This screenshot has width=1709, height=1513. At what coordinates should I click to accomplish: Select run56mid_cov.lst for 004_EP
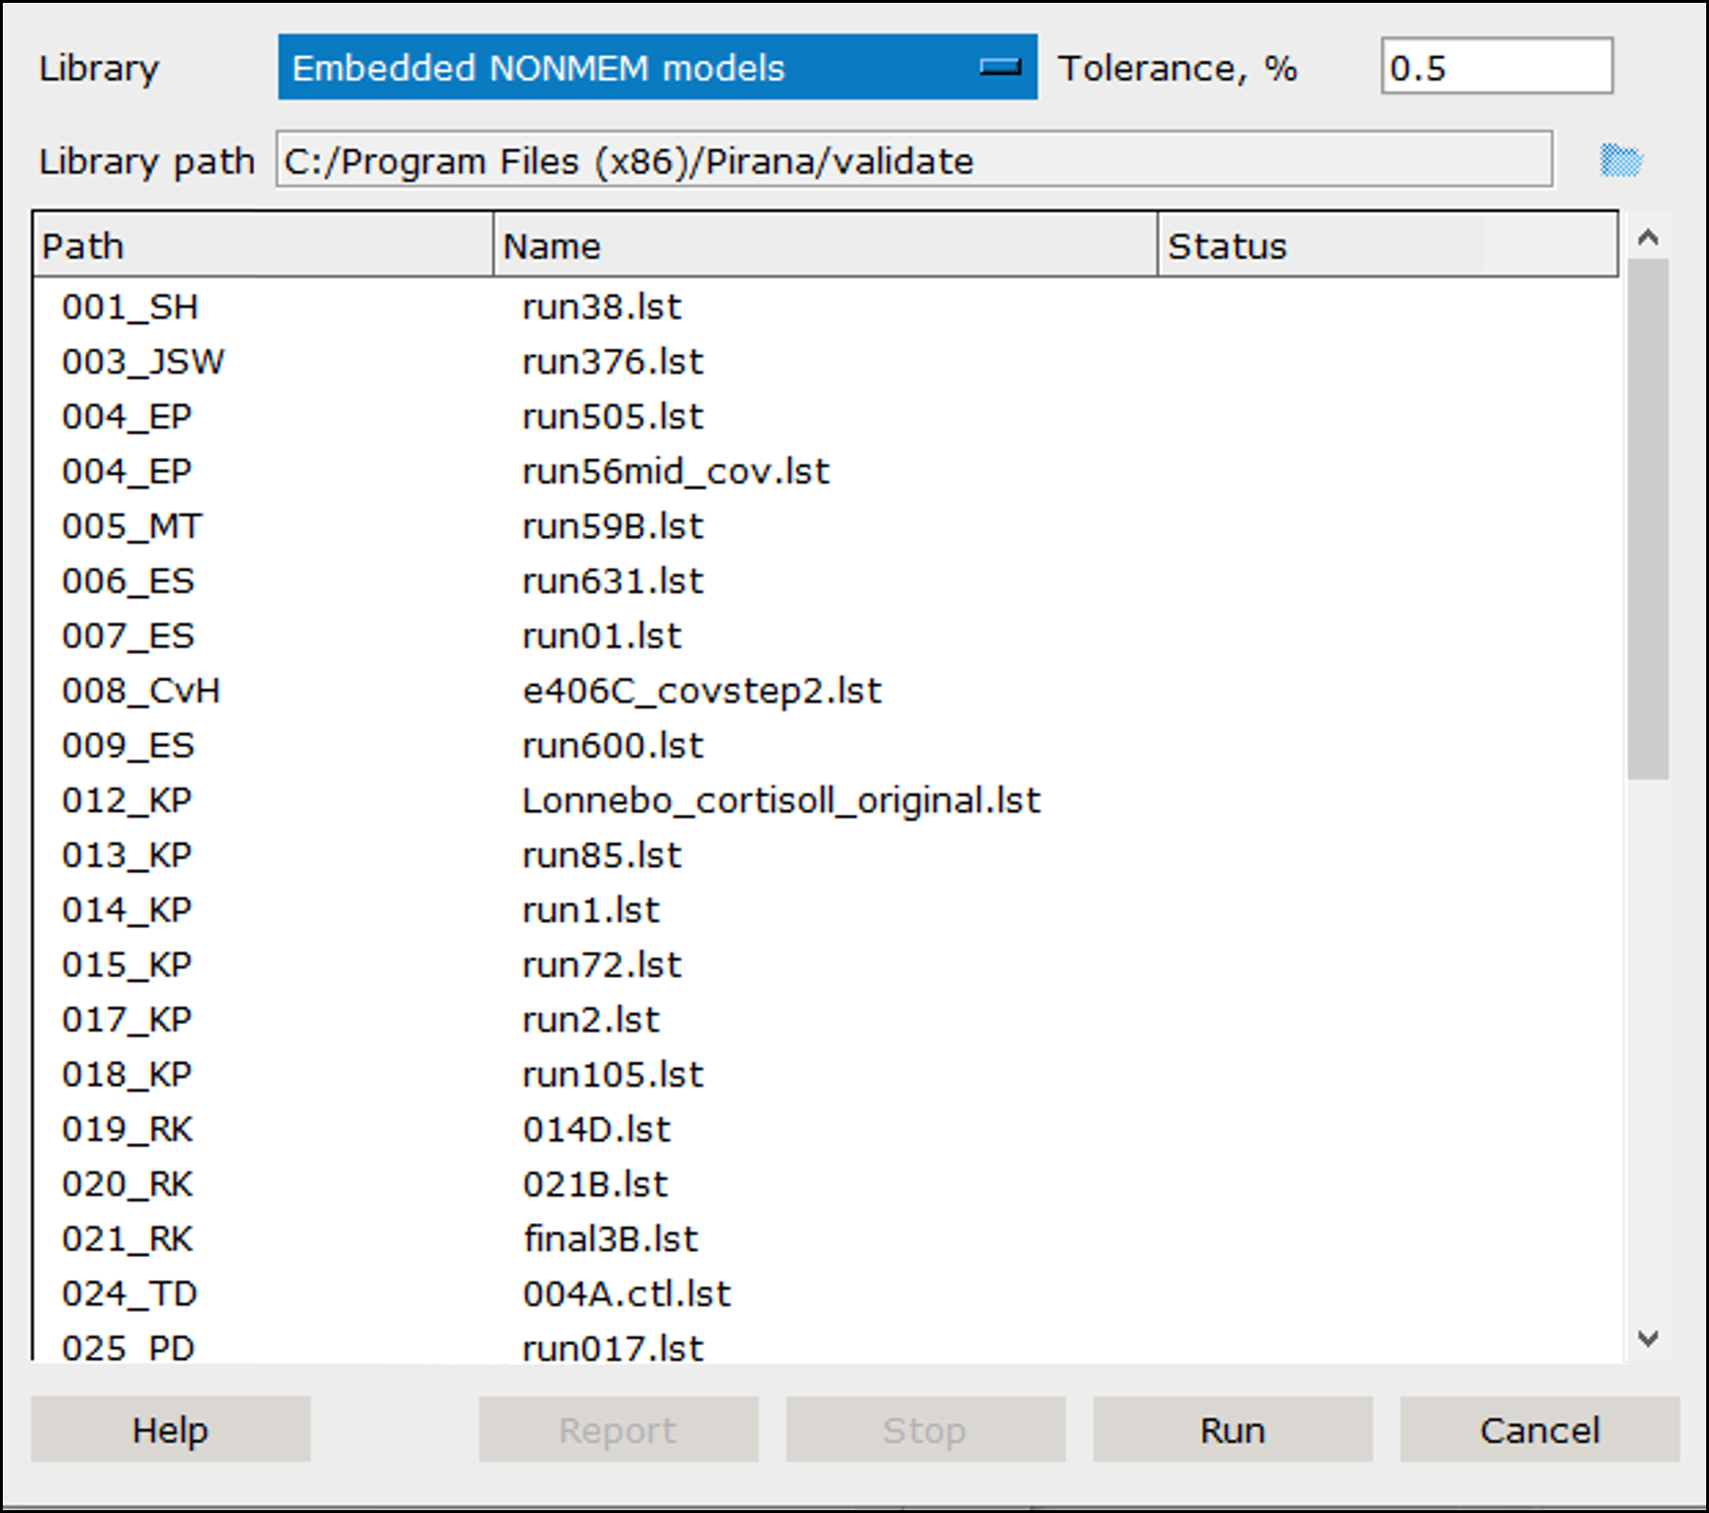pyautogui.click(x=676, y=470)
